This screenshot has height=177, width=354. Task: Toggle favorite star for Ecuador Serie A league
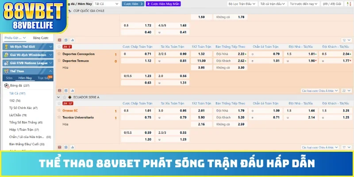tap(64, 97)
